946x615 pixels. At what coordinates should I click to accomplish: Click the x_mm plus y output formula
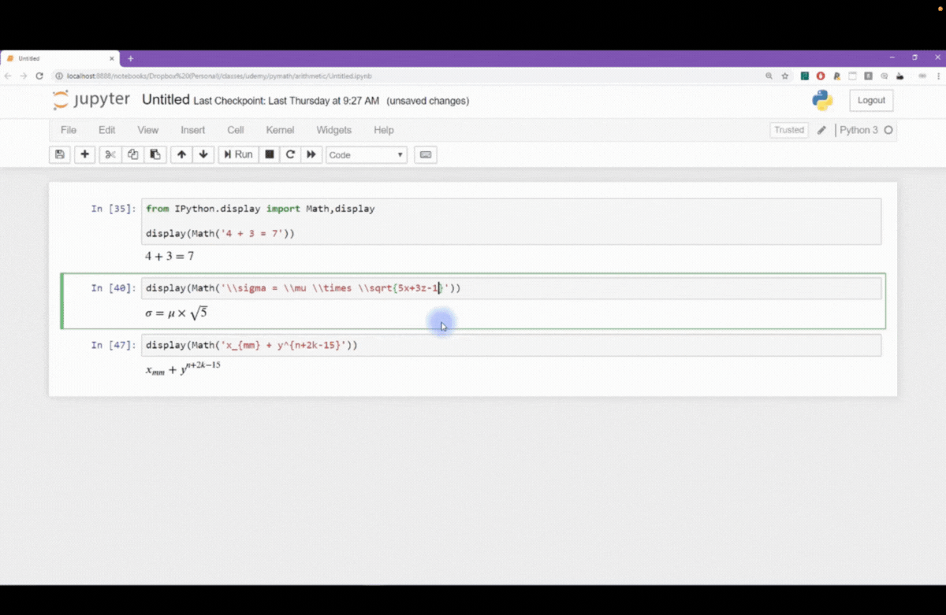tap(183, 367)
